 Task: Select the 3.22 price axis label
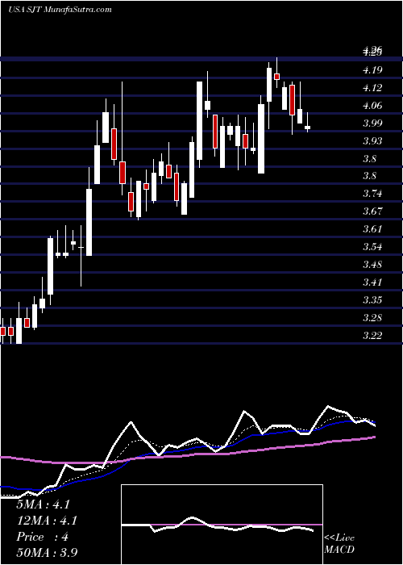372,336
